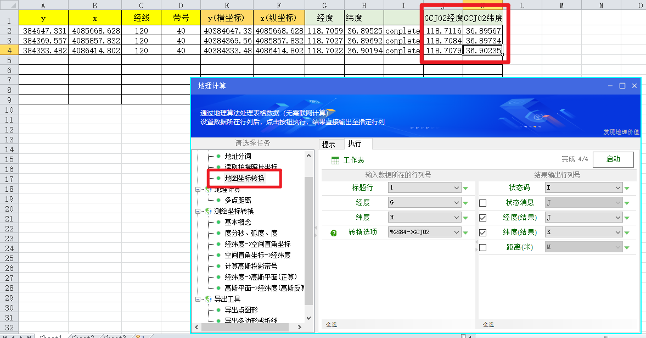Select row 4 header in spreadsheet

coord(9,51)
